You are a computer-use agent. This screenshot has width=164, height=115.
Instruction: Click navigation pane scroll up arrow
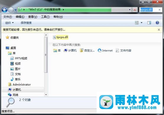pos(46,35)
